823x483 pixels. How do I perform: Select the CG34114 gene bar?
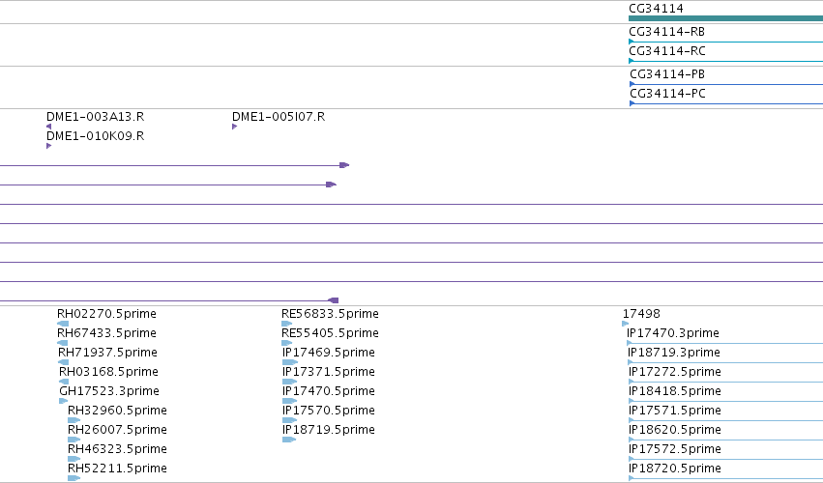(726, 18)
